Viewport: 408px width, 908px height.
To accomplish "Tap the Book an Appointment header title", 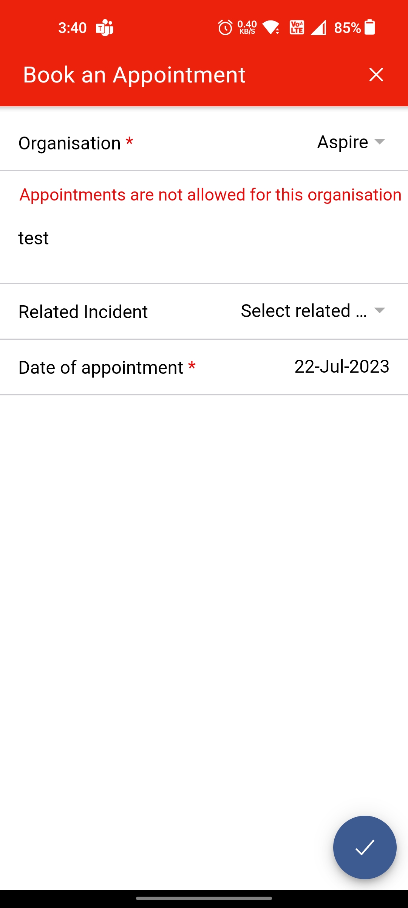I will pyautogui.click(x=134, y=75).
